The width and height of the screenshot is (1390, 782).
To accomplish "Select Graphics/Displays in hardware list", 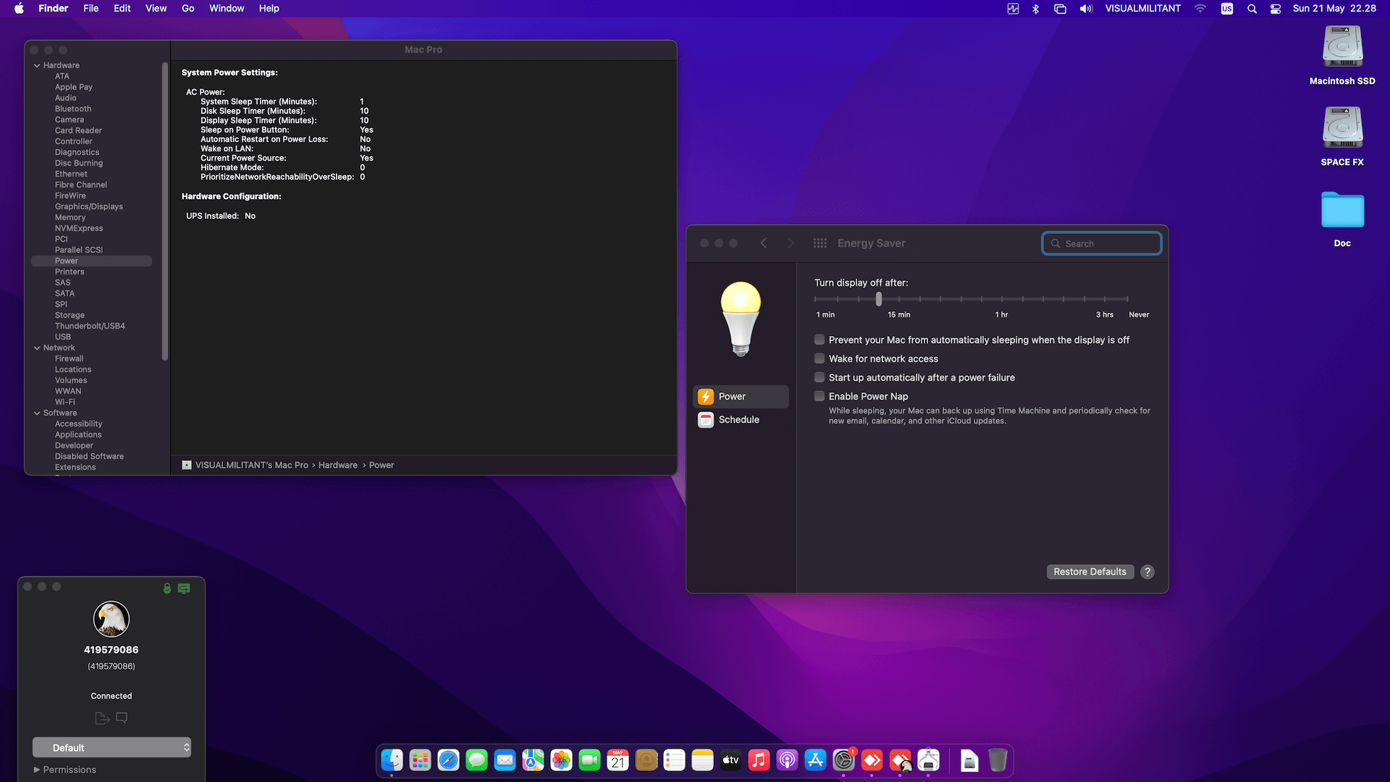I will [89, 206].
